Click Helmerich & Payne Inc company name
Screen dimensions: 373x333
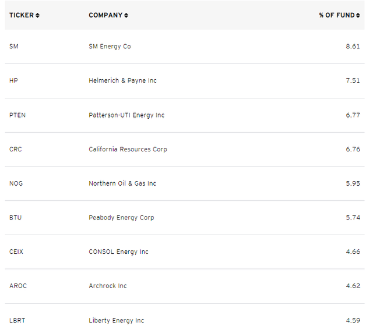point(122,80)
